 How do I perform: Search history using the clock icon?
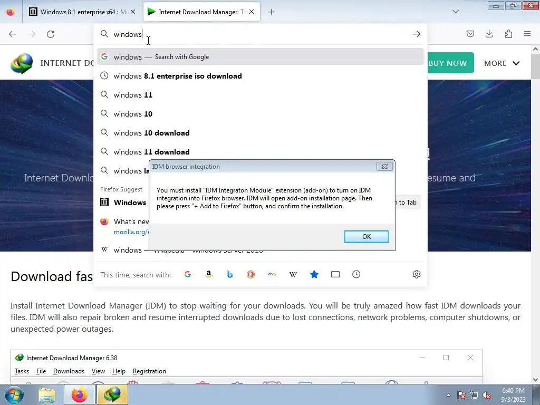tap(356, 274)
